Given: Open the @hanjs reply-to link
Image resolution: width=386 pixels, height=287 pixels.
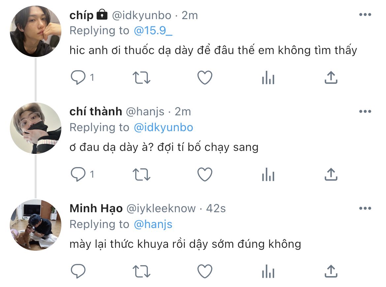Looking at the screenshot, I should (153, 224).
